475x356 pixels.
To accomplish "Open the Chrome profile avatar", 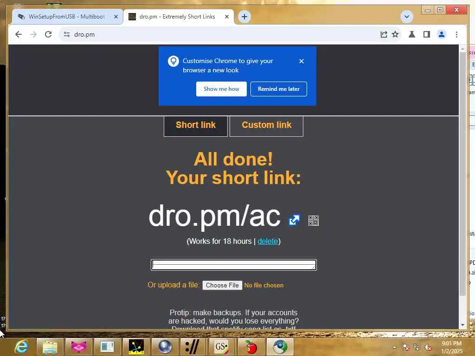I will pos(442,34).
